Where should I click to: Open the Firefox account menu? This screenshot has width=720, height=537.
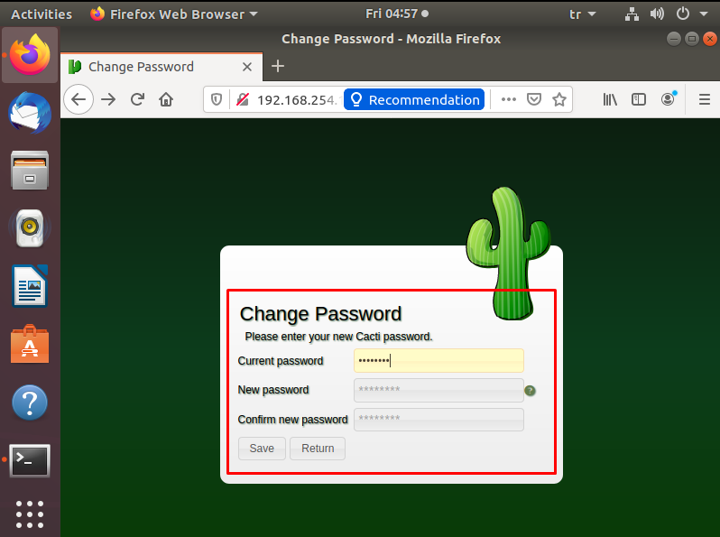click(668, 98)
